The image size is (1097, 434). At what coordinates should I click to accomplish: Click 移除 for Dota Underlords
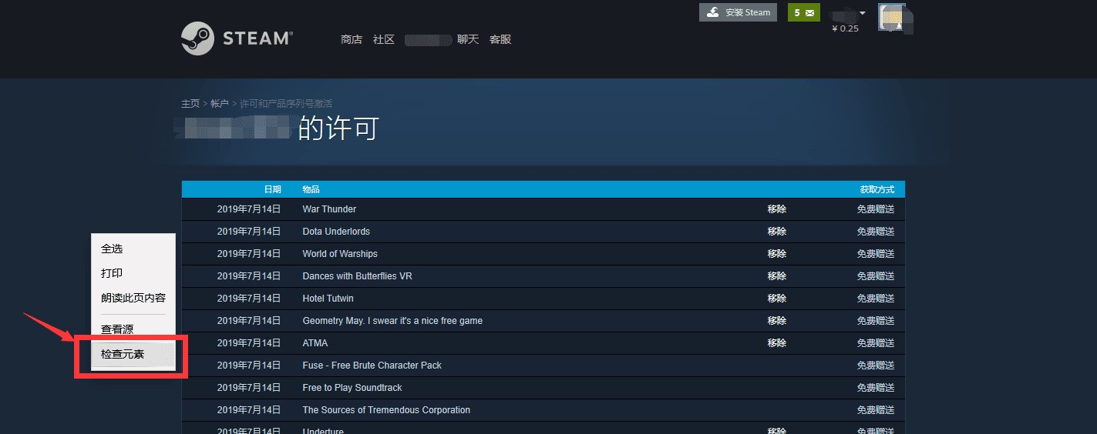click(776, 232)
